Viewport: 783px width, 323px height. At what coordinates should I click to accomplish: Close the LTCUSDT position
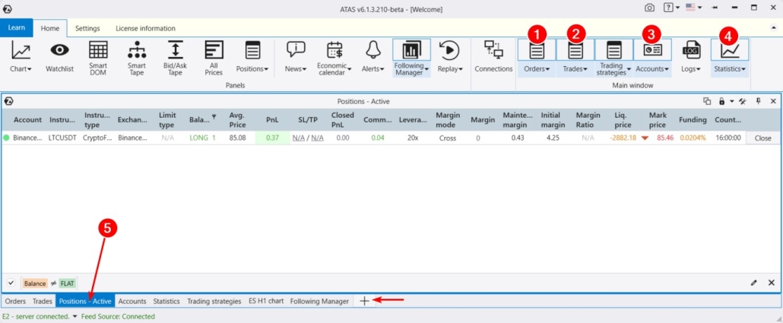(x=762, y=138)
